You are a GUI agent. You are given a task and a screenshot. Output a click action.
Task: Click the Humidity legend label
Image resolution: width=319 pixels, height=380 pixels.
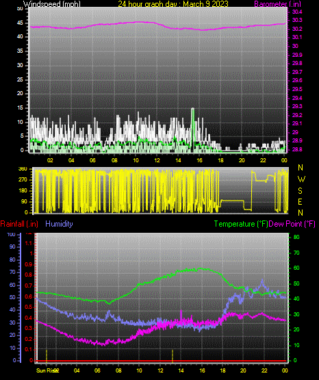coord(59,224)
